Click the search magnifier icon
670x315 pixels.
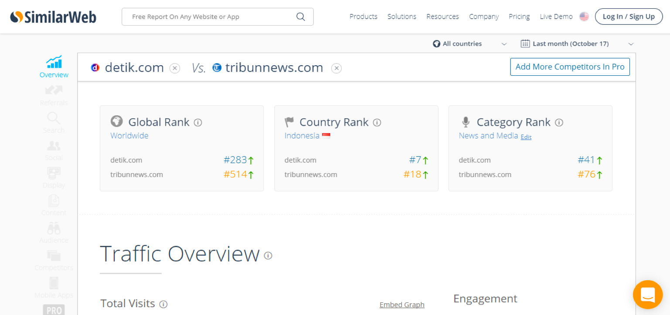coord(301,17)
